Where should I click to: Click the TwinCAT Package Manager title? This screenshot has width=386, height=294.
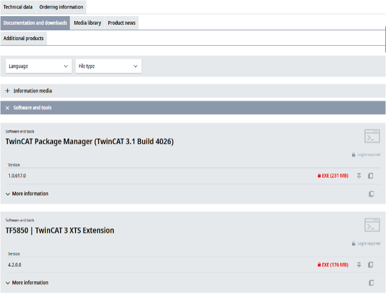pyautogui.click(x=90, y=141)
